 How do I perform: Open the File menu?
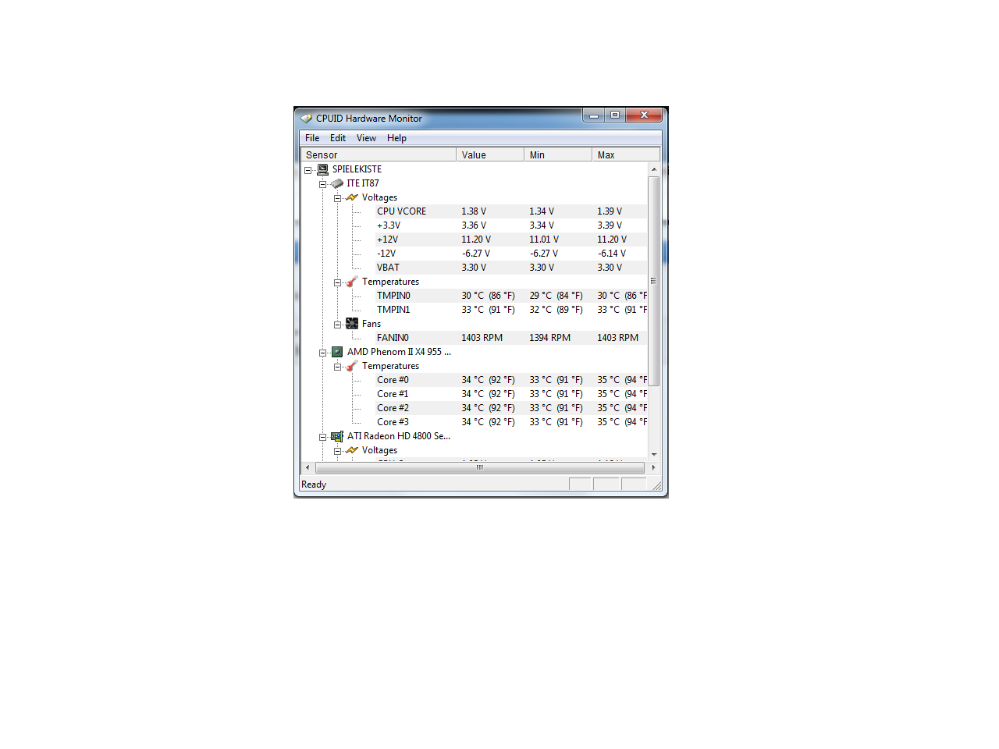[x=312, y=138]
